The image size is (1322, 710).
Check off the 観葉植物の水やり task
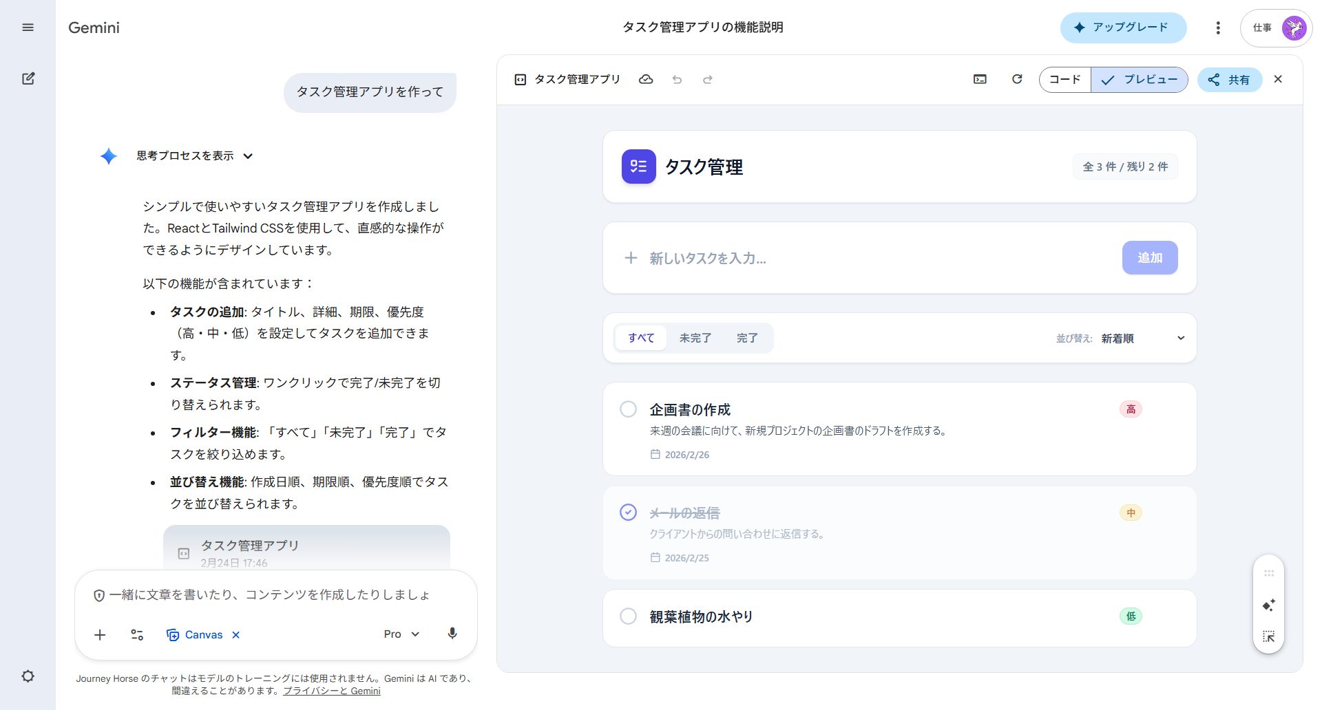coord(627,616)
